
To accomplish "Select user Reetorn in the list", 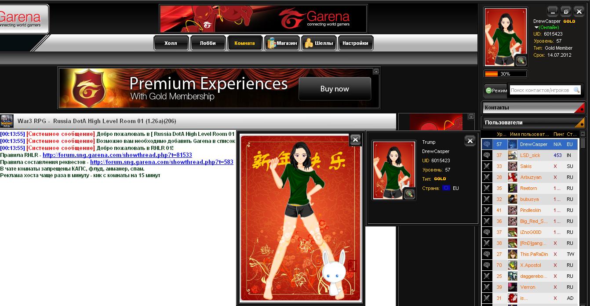I will (x=530, y=188).
